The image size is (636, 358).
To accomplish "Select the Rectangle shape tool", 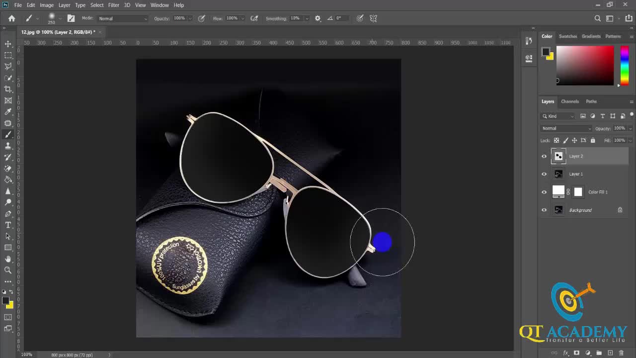I will tap(8, 248).
